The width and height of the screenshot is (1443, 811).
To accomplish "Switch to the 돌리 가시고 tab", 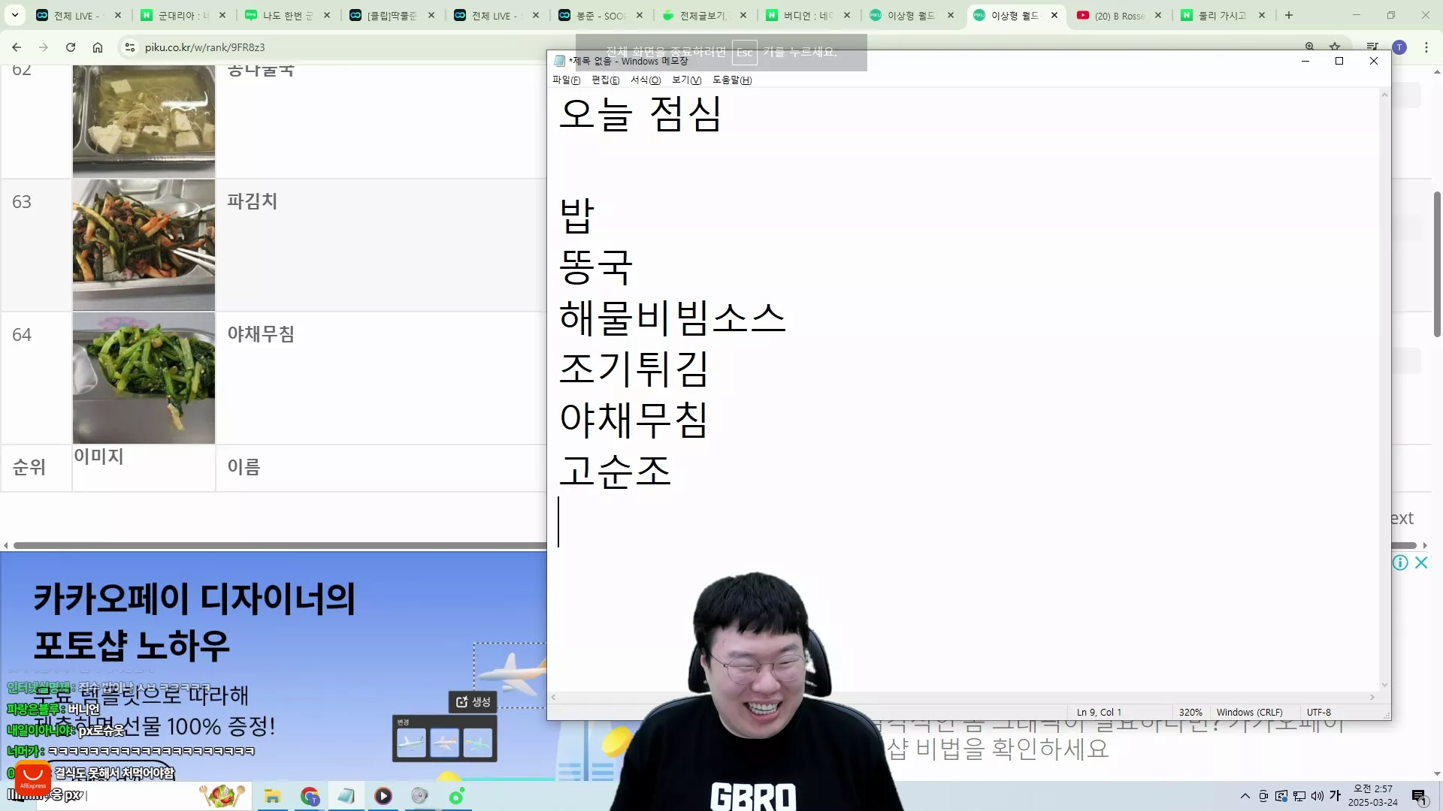I will tap(1221, 15).
